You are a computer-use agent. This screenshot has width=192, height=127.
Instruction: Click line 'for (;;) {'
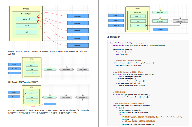coord(120,108)
